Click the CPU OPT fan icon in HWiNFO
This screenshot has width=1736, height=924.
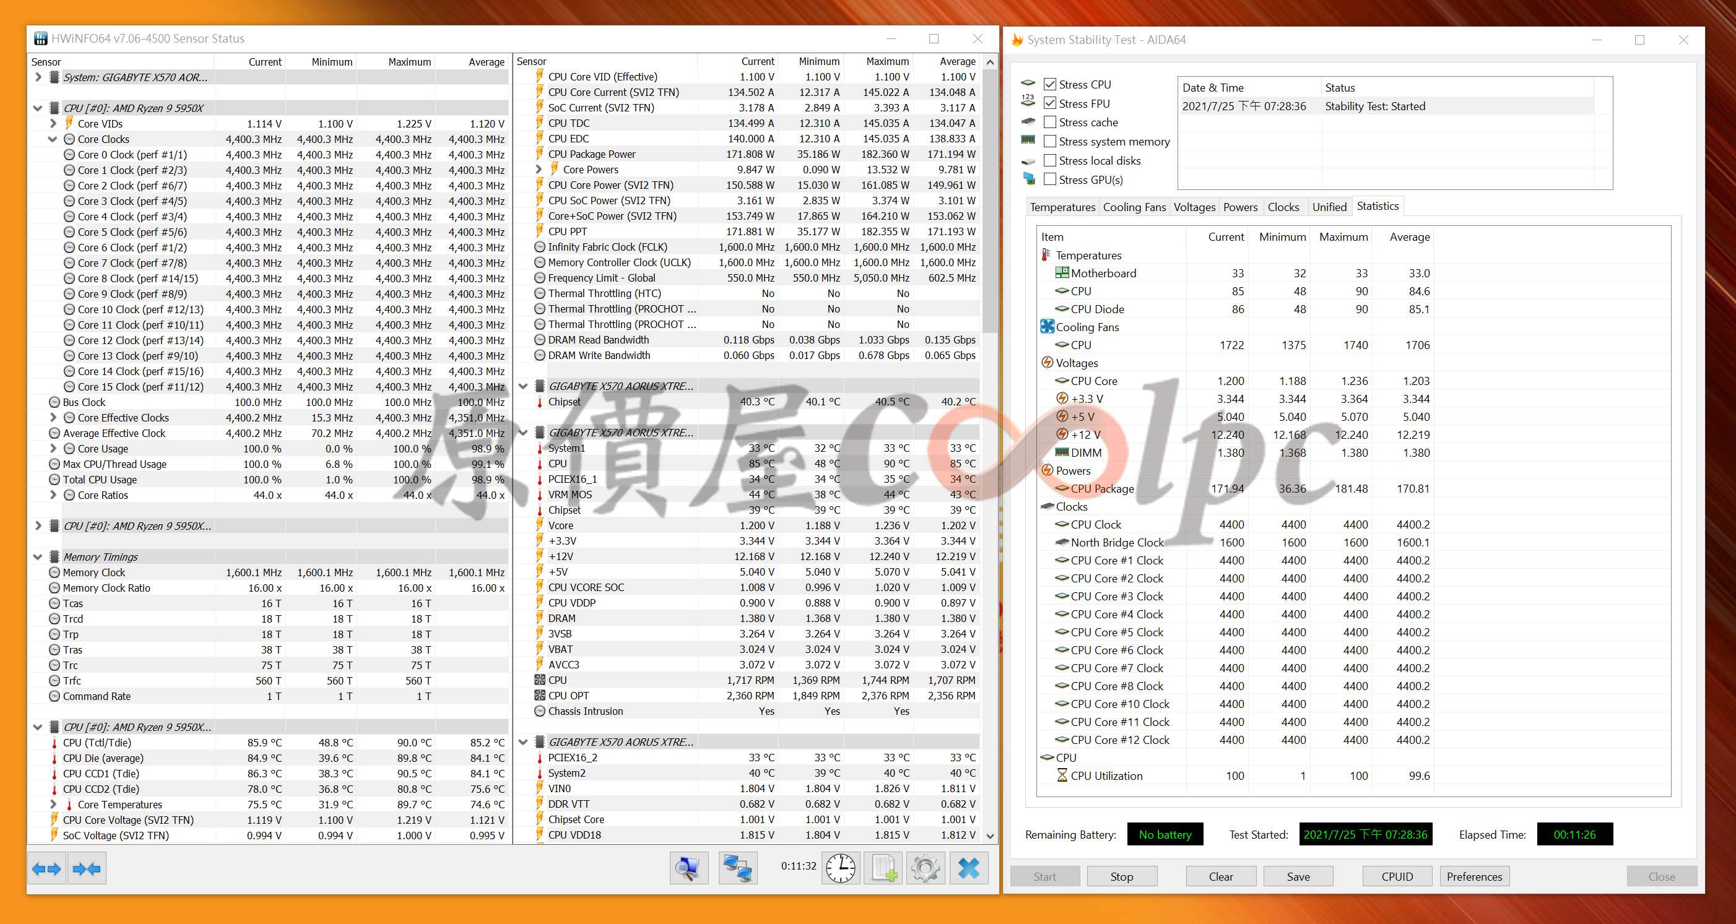pyautogui.click(x=539, y=696)
